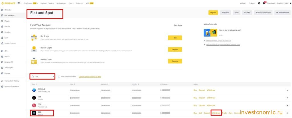Image resolution: width=292 pixels, height=118 pixels.
Task: Click the coin search field containing SOL
Action: pos(42,76)
